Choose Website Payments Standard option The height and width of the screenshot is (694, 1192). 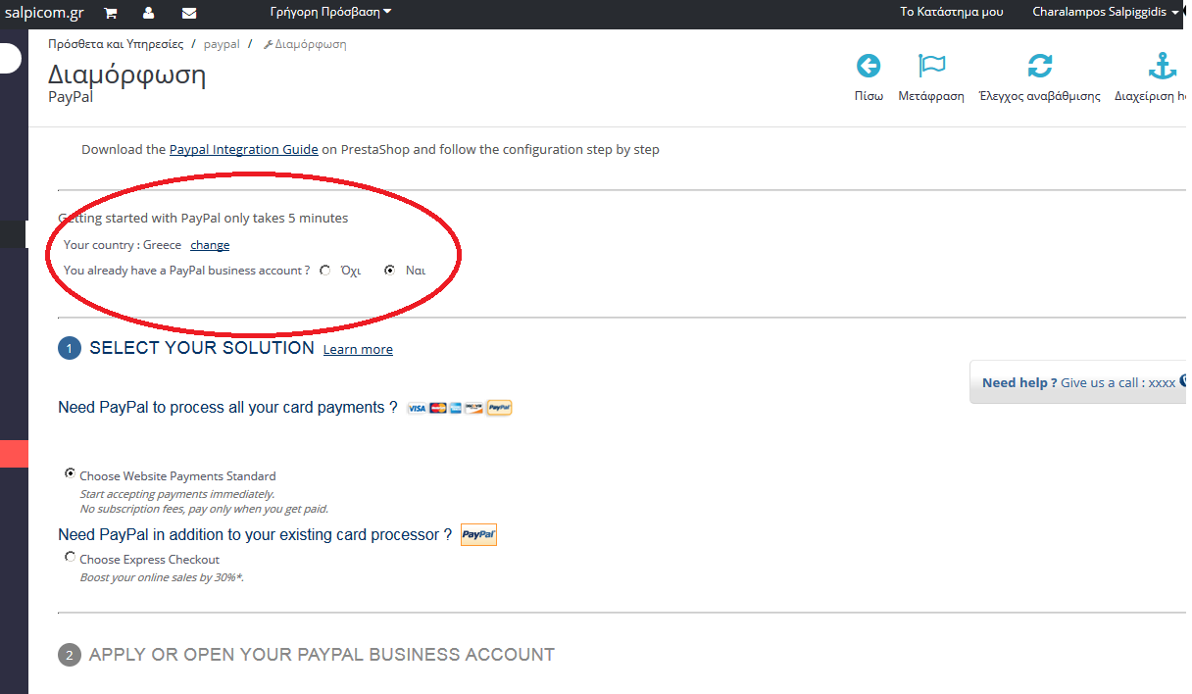coord(70,473)
